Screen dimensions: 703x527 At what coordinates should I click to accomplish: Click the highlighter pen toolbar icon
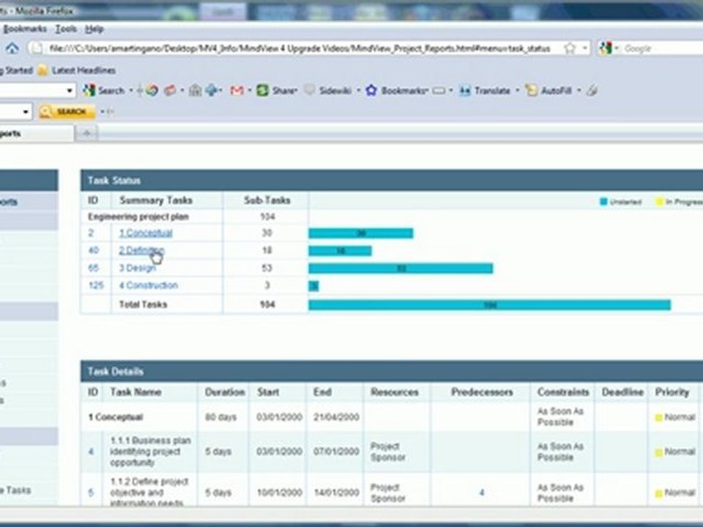pos(592,91)
